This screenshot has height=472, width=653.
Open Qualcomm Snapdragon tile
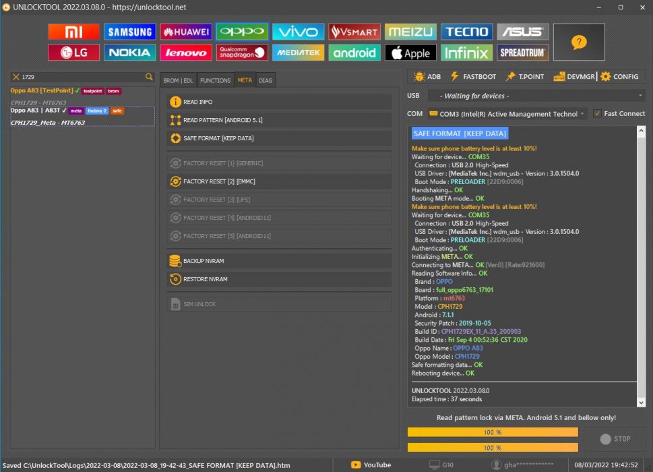(242, 53)
